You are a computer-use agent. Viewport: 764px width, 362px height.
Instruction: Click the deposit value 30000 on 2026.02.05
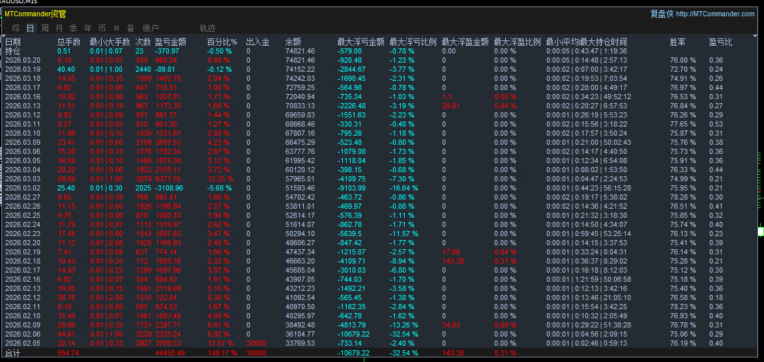pos(256,344)
